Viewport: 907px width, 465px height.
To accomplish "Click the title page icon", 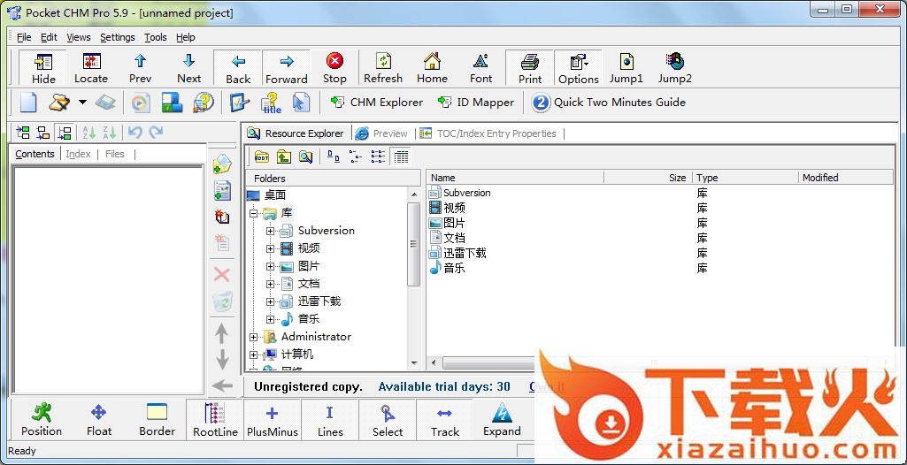I will pyautogui.click(x=270, y=103).
